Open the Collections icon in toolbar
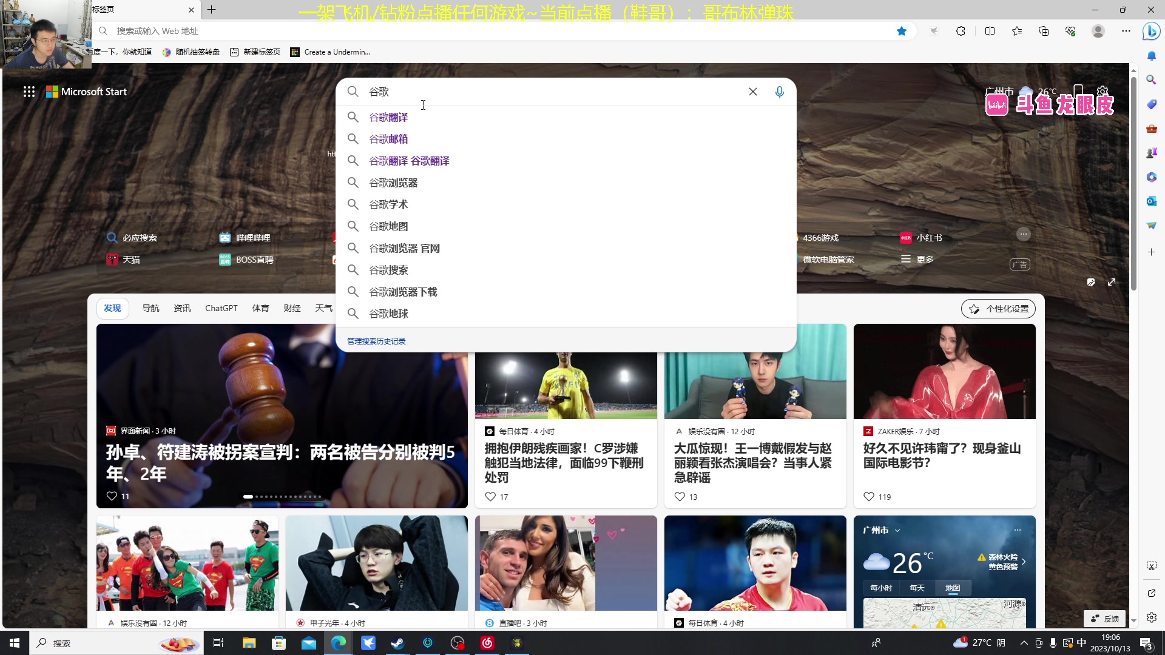This screenshot has height=655, width=1165. tap(1044, 31)
